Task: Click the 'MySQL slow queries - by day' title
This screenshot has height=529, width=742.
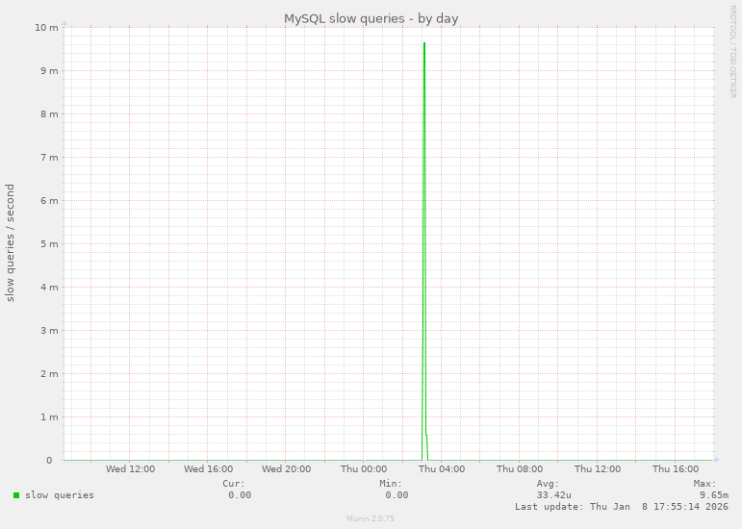Action: click(x=371, y=19)
